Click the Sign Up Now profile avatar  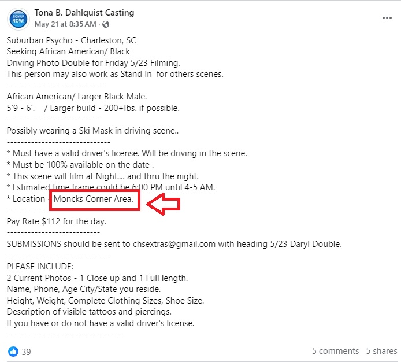(17, 19)
